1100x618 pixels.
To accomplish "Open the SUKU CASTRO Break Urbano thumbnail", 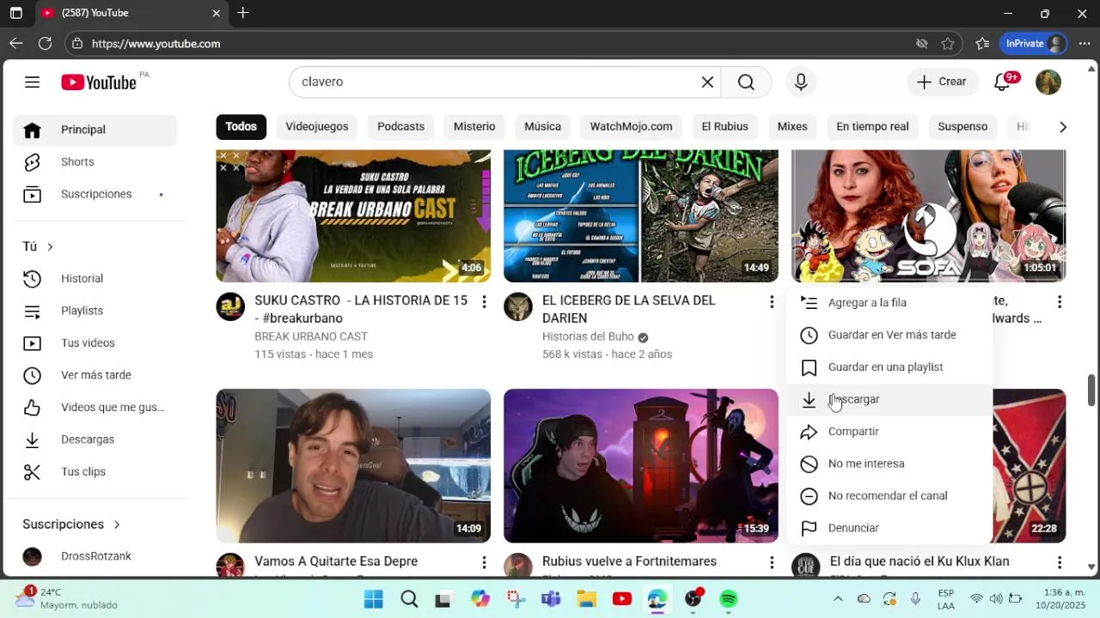I will (353, 215).
